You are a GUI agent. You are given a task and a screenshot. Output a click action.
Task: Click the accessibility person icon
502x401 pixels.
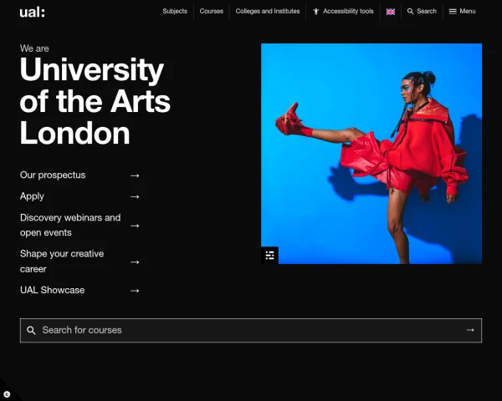[316, 12]
